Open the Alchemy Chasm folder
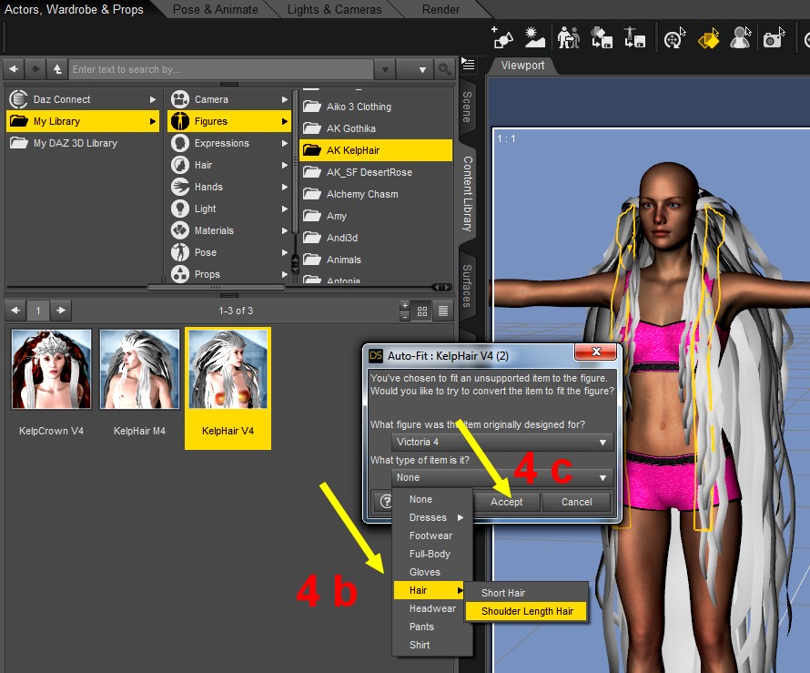This screenshot has width=810, height=673. [376, 194]
